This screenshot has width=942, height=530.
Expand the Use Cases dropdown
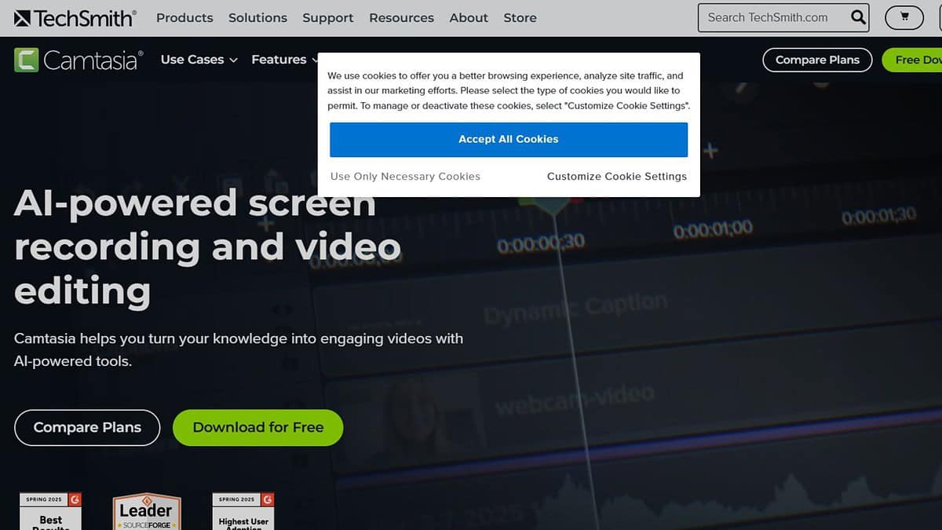[x=199, y=60]
